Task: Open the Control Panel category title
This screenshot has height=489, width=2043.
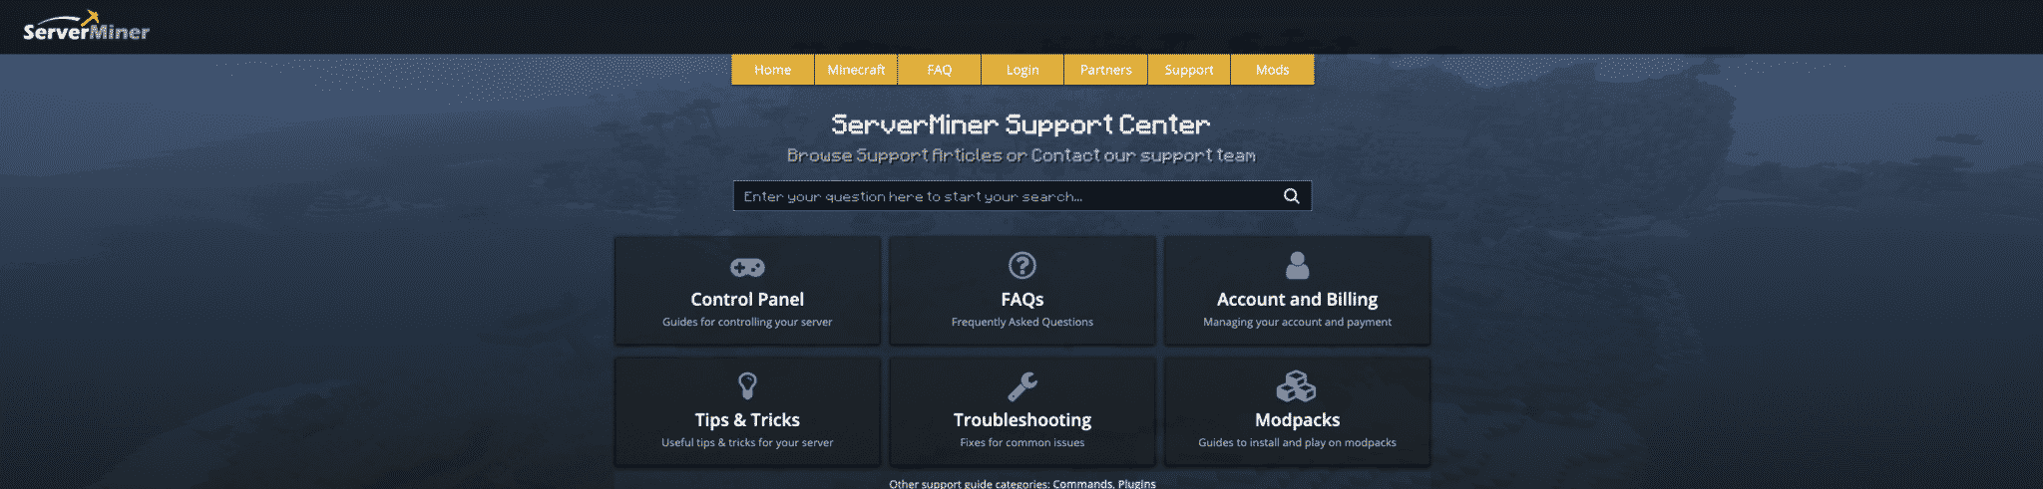Action: [x=747, y=299]
